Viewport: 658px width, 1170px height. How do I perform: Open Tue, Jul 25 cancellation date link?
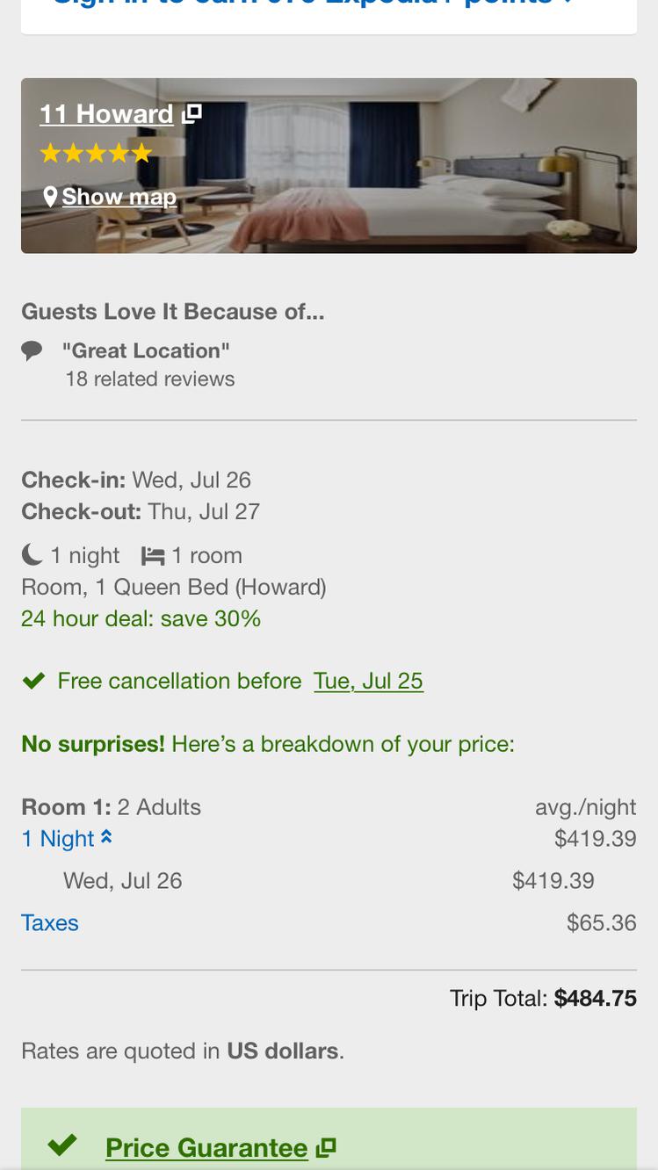tap(368, 681)
